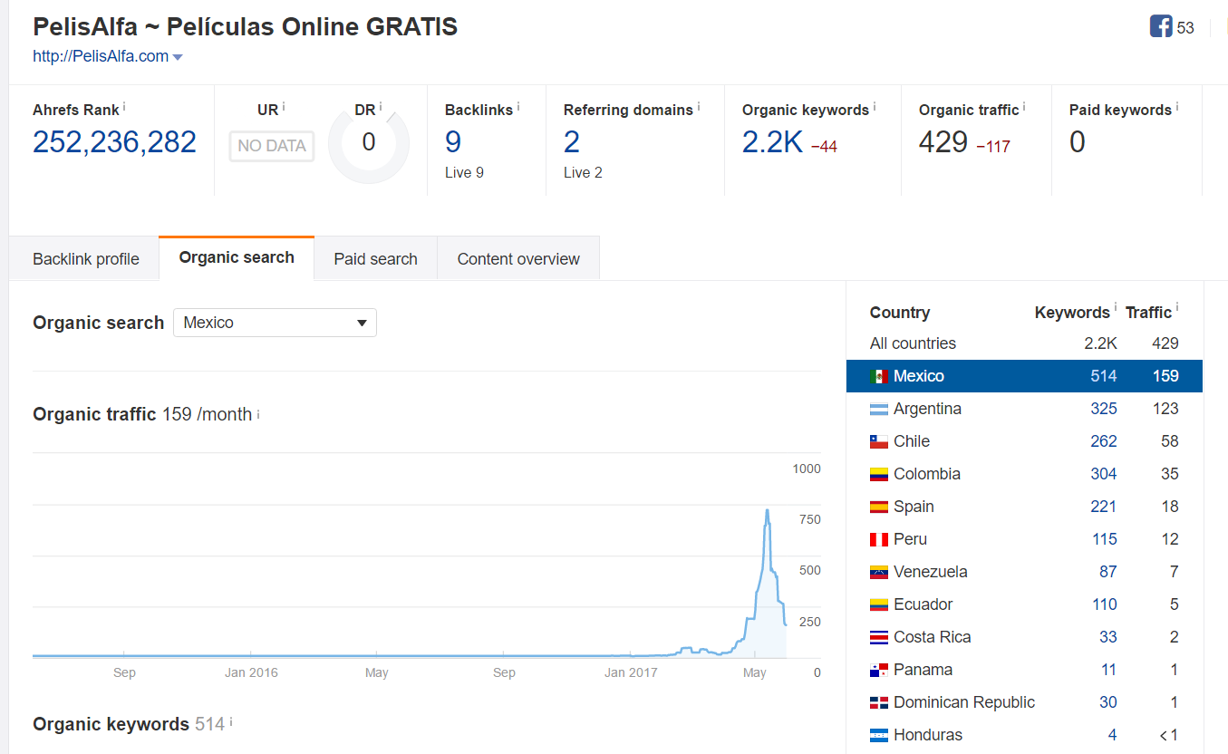Click the Organic traffic value 429

(x=943, y=142)
